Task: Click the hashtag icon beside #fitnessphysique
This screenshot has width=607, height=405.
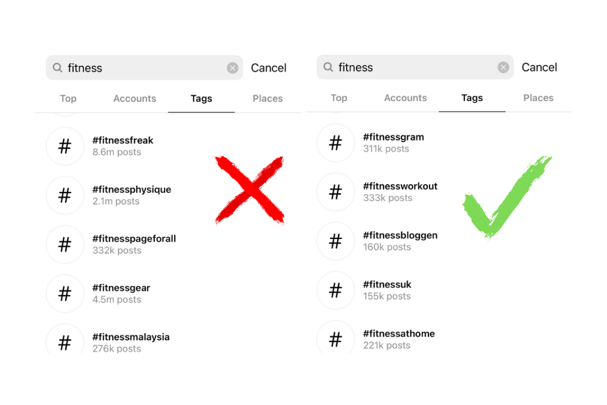Action: point(65,196)
